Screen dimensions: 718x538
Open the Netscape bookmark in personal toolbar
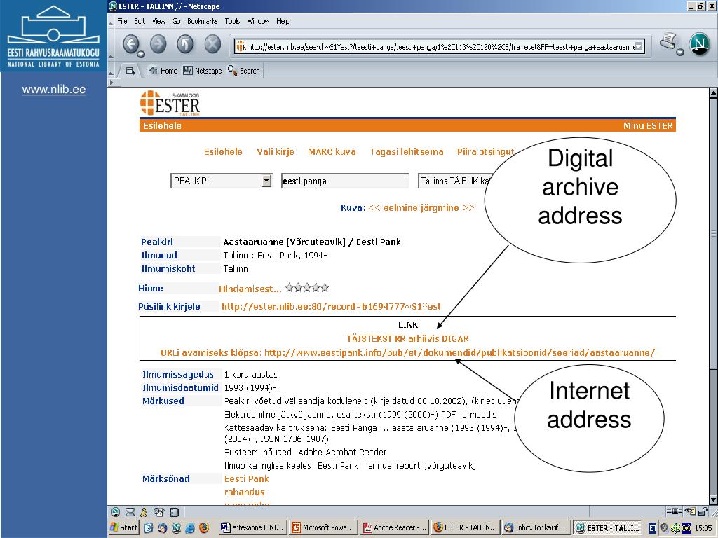202,71
